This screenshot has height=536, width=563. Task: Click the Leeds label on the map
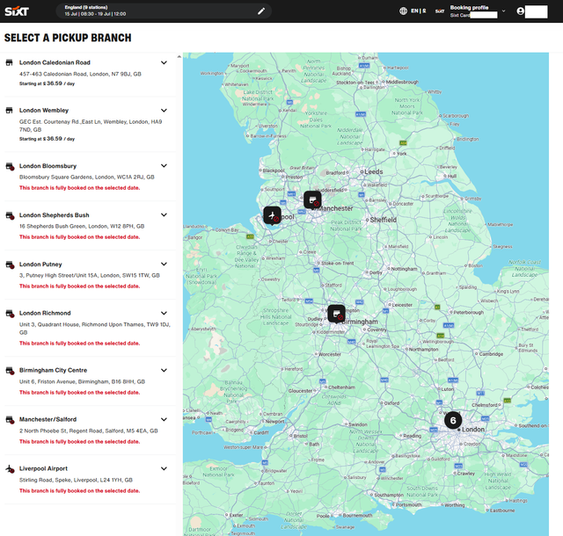click(373, 171)
